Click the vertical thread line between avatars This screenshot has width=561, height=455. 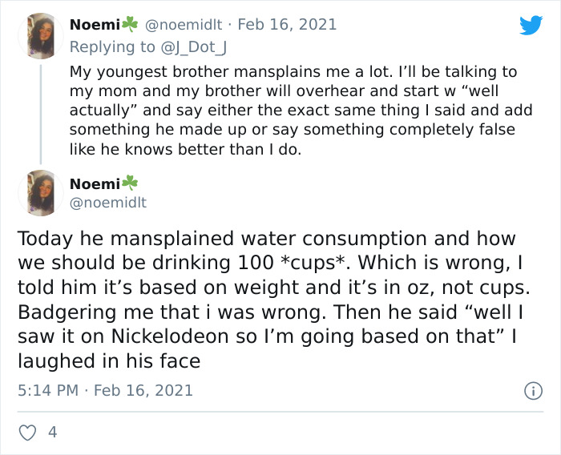pyautogui.click(x=40, y=112)
